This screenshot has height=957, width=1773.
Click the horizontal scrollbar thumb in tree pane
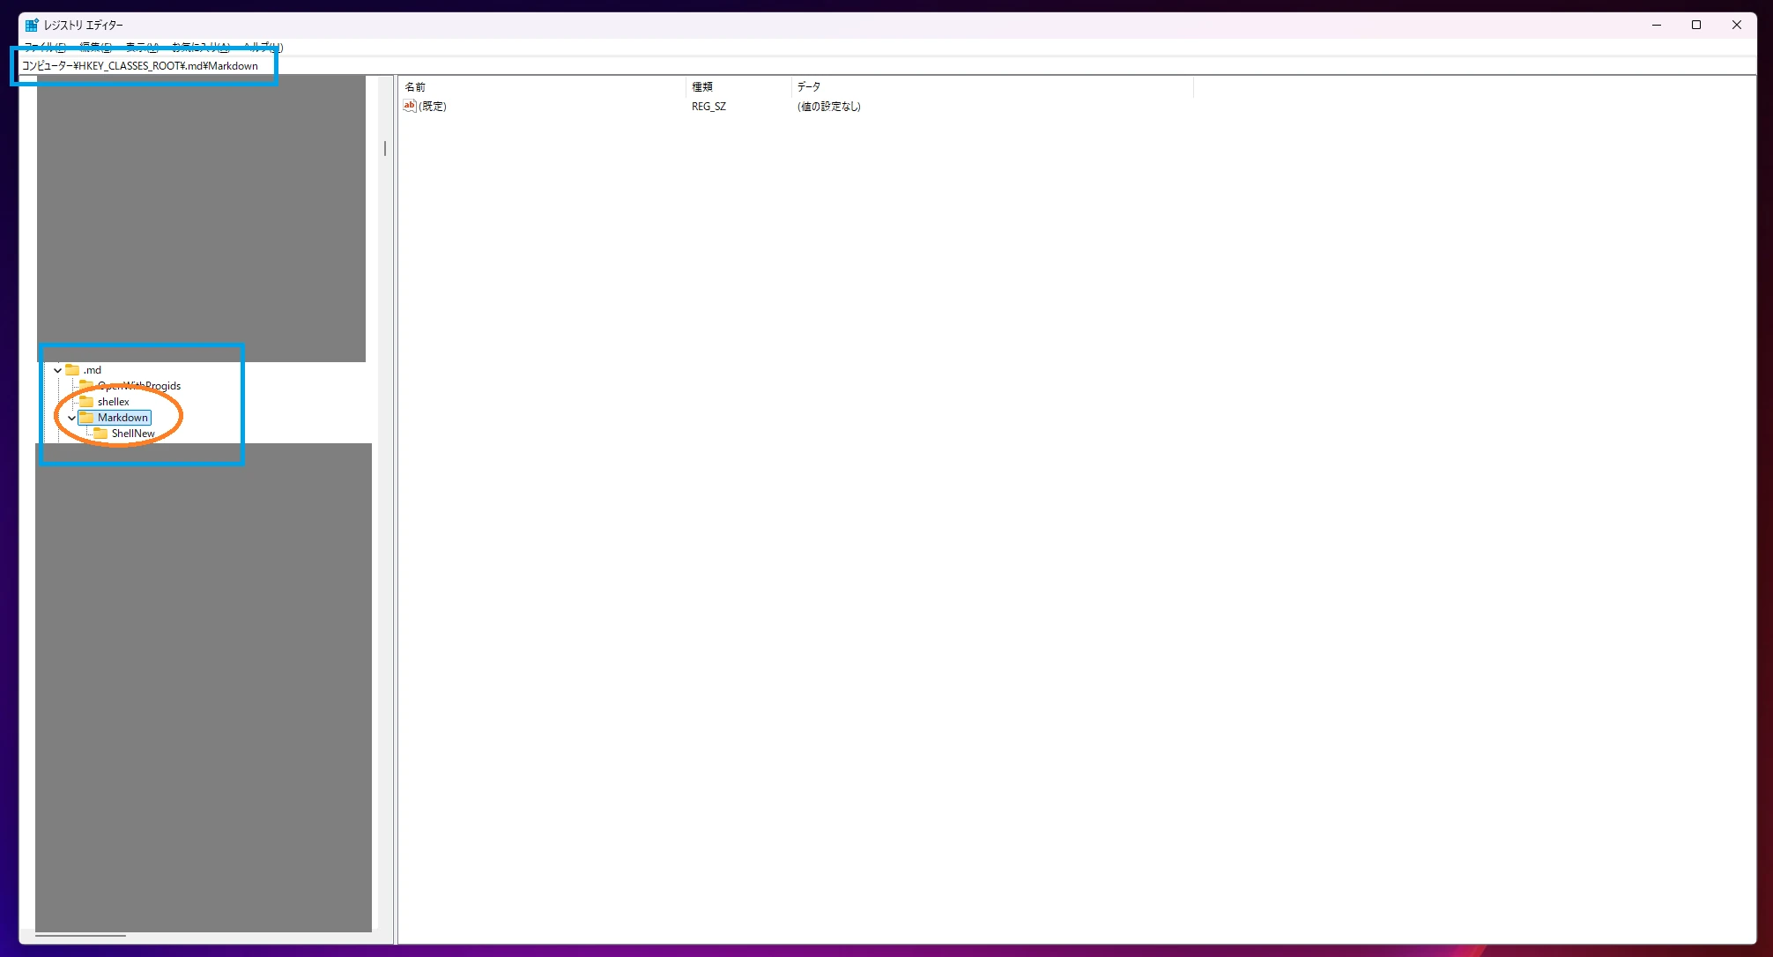[x=80, y=936]
